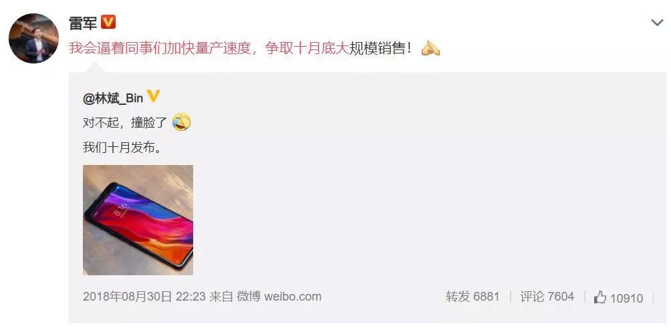Screen dimensions: 671x328
Task: Open the 评论 7604 comments
Action: (x=547, y=297)
